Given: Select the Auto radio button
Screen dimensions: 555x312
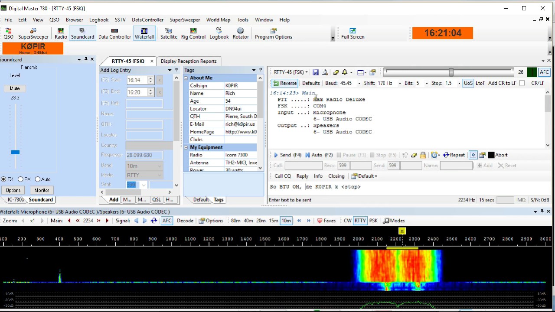Looking at the screenshot, I should [37, 179].
